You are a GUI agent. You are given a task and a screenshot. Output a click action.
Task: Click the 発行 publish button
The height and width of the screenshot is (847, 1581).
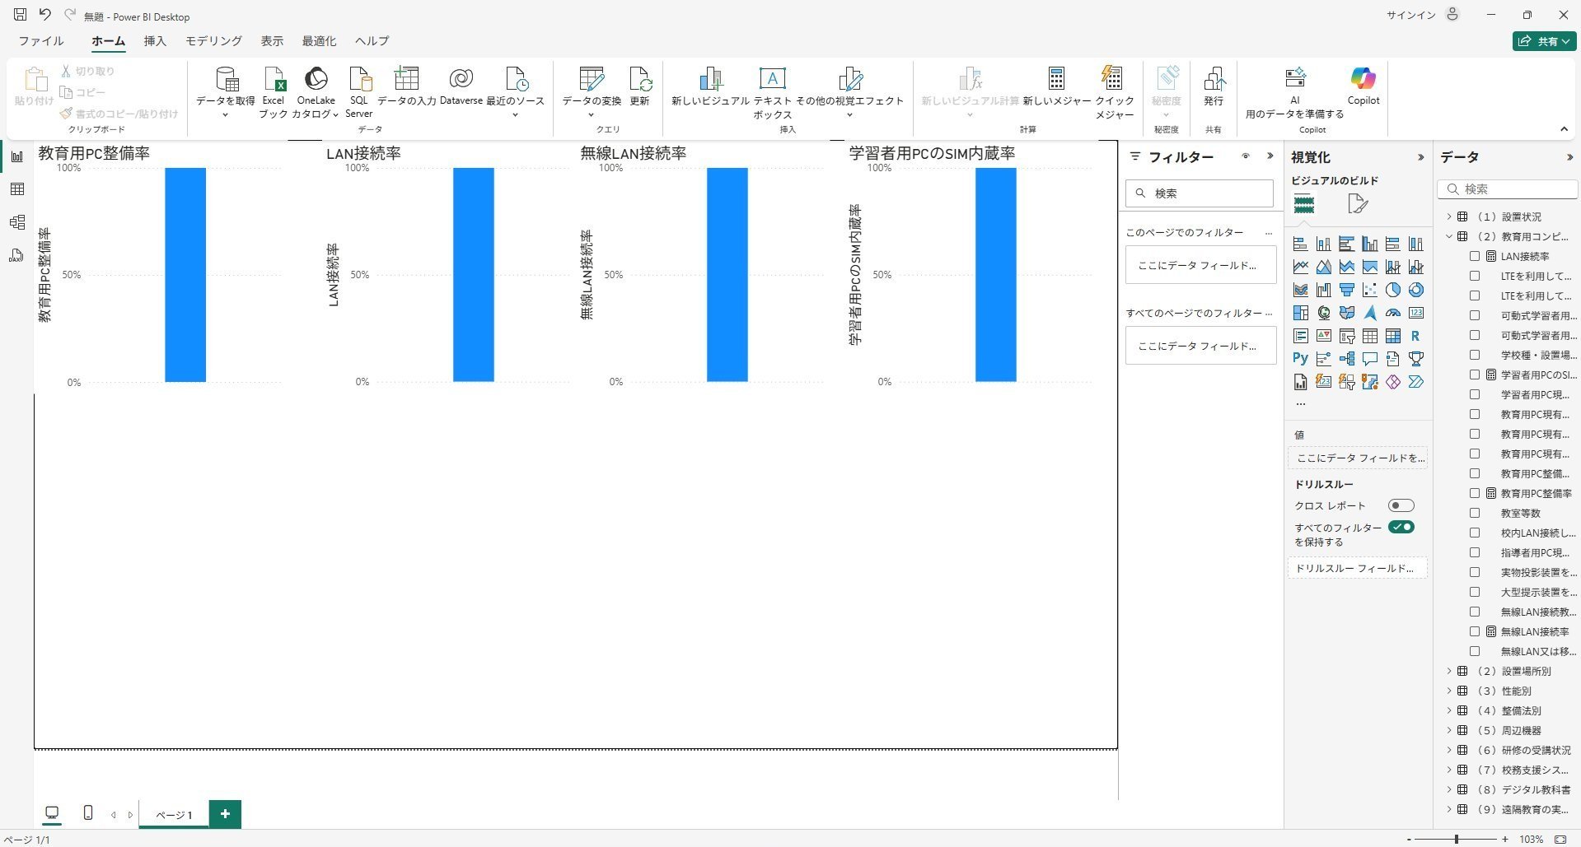pos(1214,86)
